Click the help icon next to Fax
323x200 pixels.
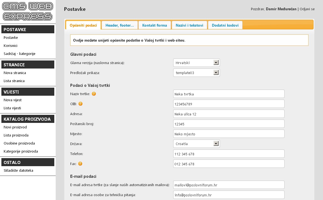[80, 164]
